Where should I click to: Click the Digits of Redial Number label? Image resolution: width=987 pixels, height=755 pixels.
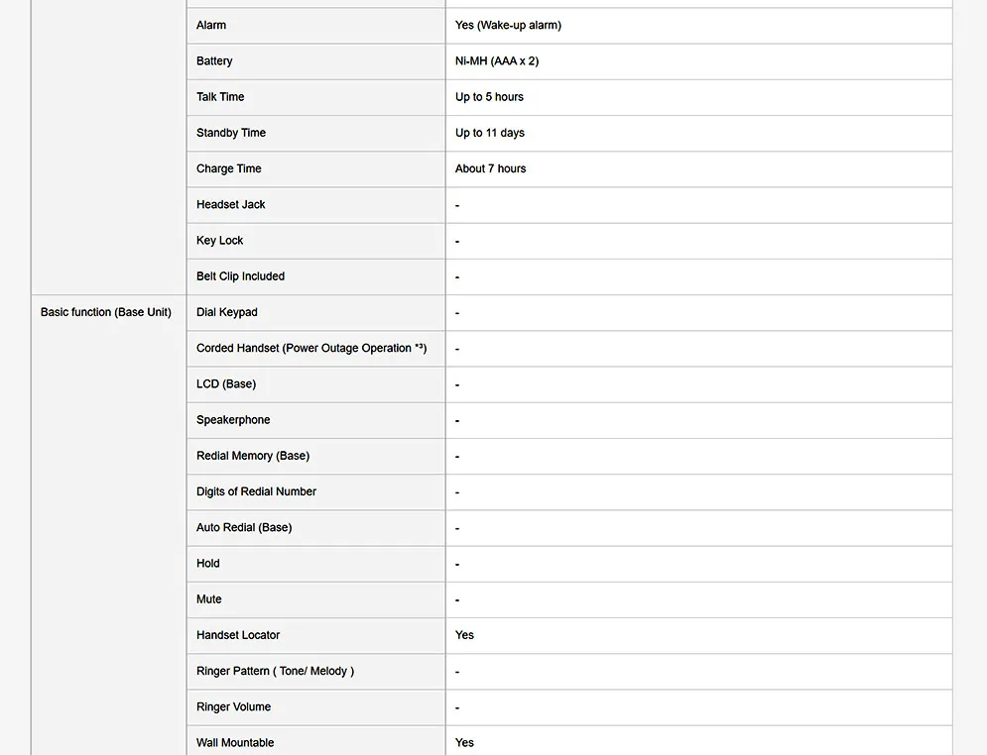(x=256, y=491)
